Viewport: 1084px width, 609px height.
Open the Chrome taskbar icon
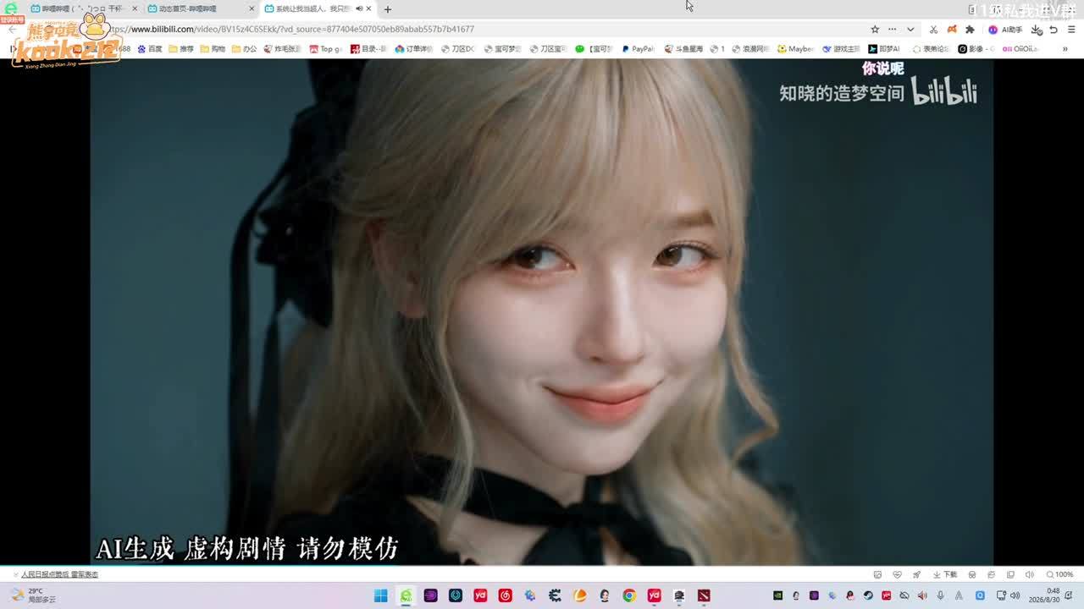629,595
